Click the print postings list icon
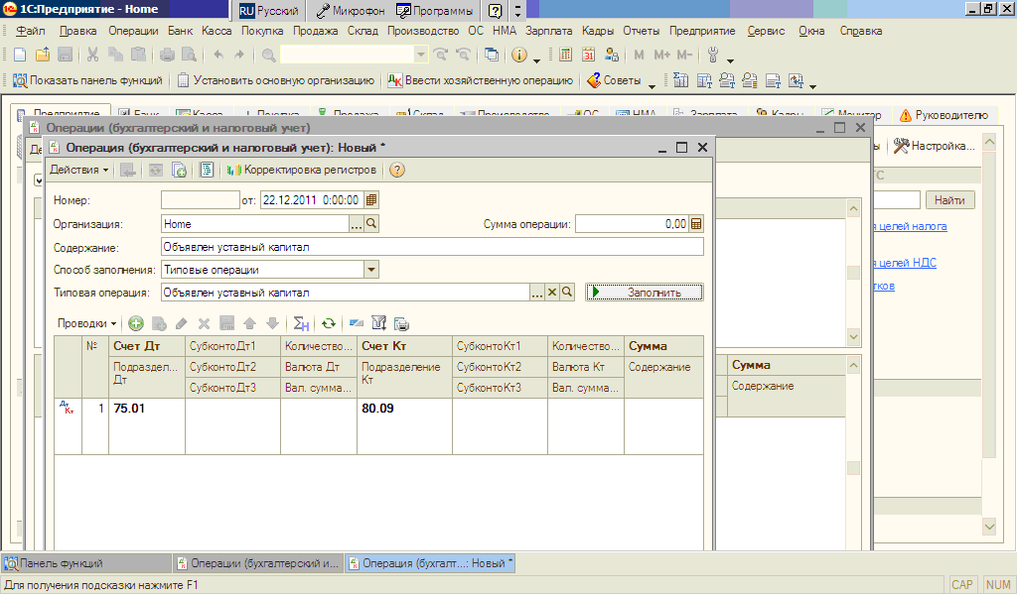Screen dimensions: 1017x595 (x=401, y=323)
